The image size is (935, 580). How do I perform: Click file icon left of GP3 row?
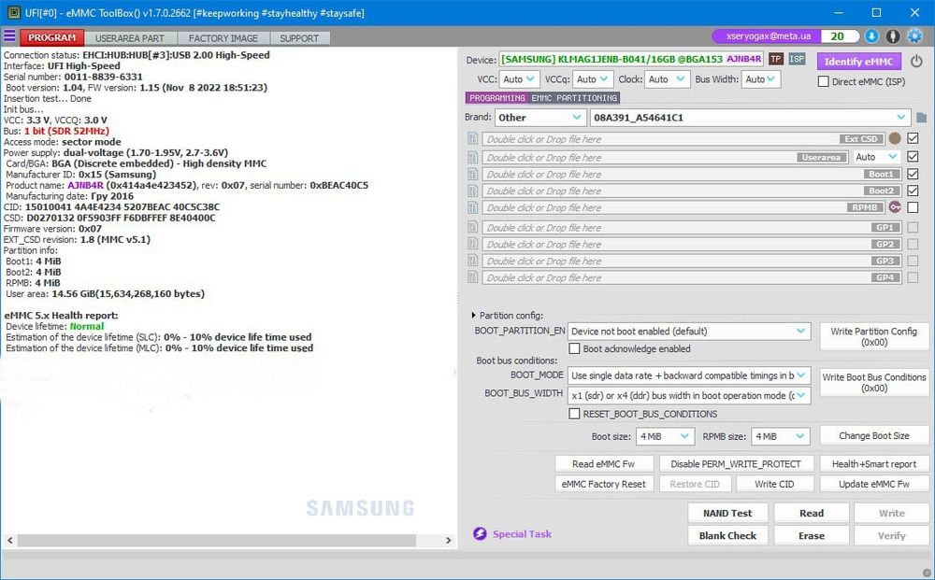point(473,261)
